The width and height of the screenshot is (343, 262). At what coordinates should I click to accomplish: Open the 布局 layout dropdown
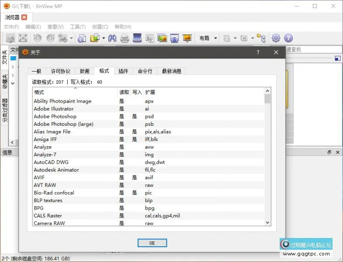pyautogui.click(x=208, y=38)
